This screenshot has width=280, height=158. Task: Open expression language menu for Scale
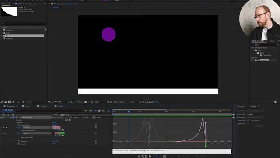click(x=63, y=136)
